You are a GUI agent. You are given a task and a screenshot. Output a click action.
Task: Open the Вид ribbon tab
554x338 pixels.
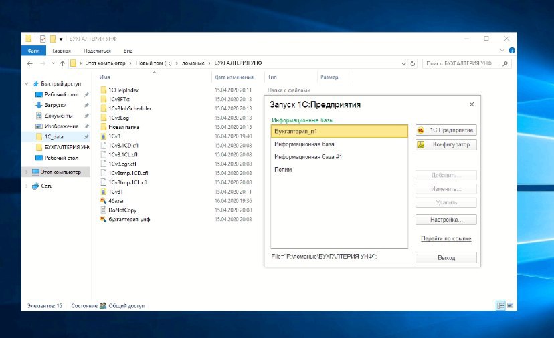[128, 51]
